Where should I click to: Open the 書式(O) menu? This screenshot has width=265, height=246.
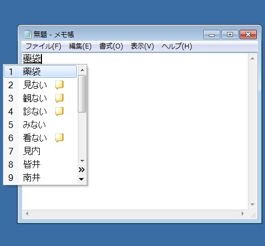point(111,46)
